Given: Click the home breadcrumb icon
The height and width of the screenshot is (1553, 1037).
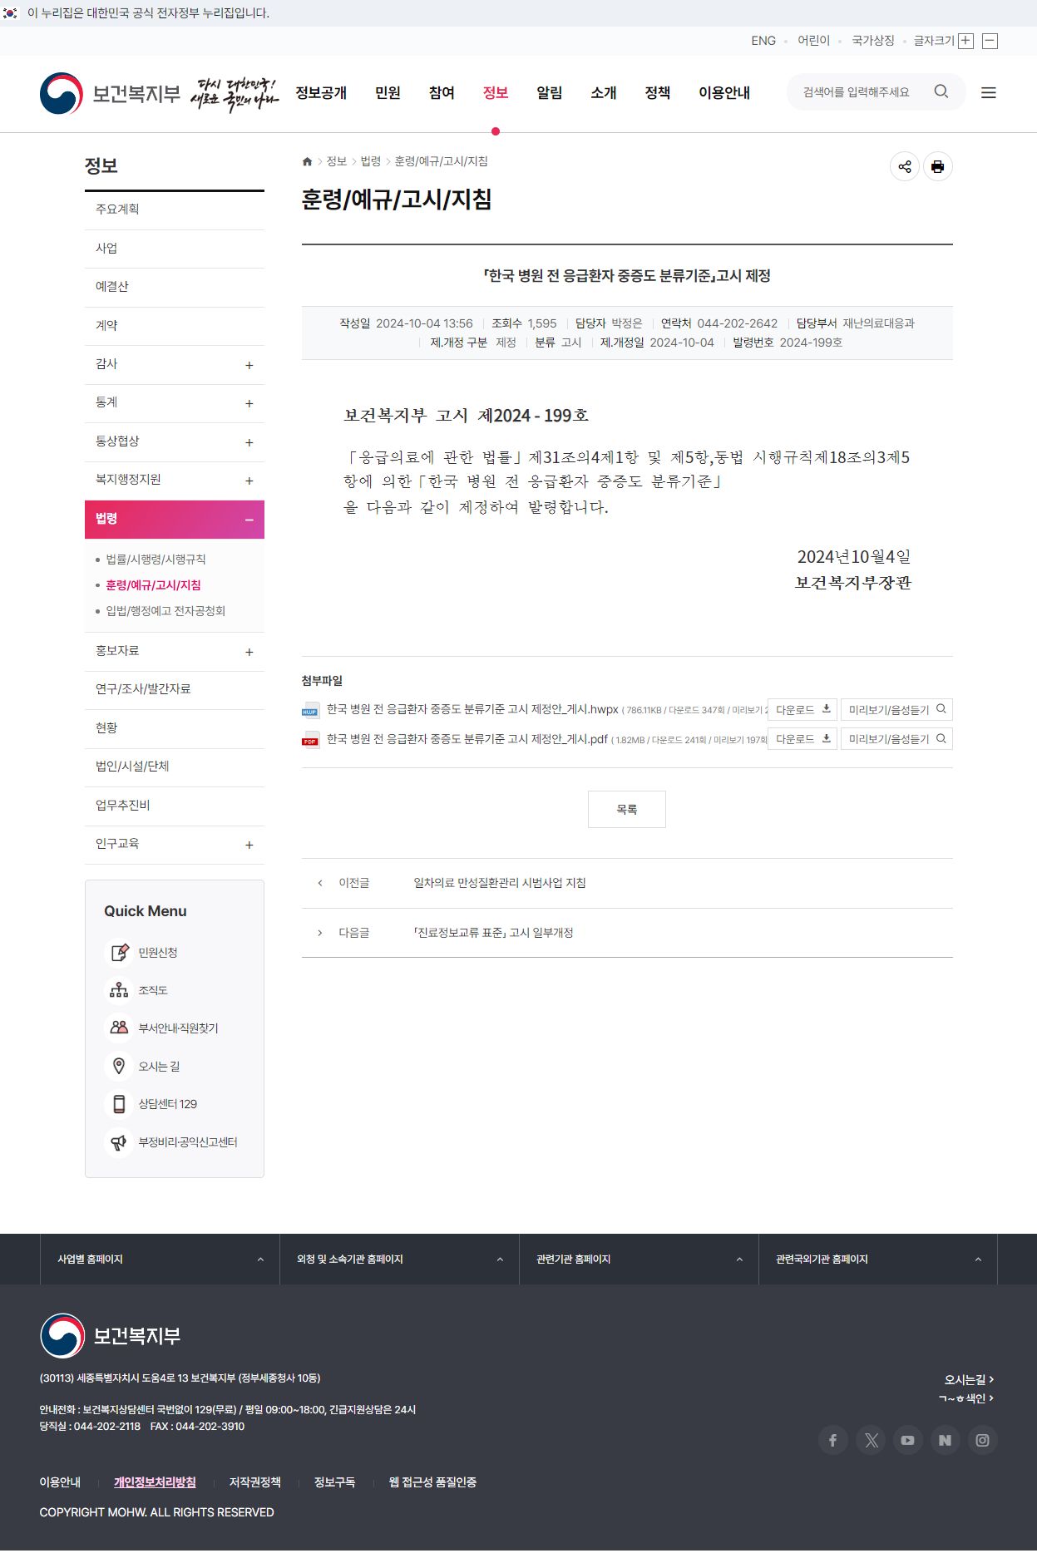Looking at the screenshot, I should [x=307, y=161].
